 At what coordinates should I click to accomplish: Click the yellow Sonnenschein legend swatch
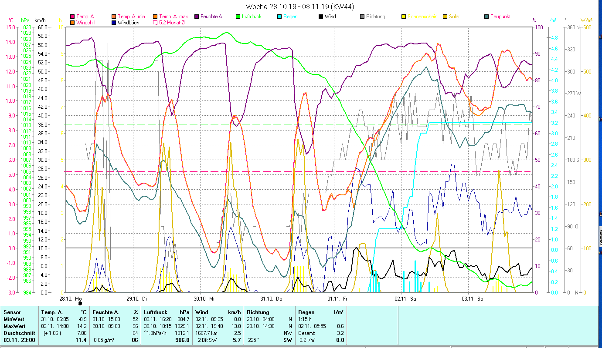click(x=403, y=17)
